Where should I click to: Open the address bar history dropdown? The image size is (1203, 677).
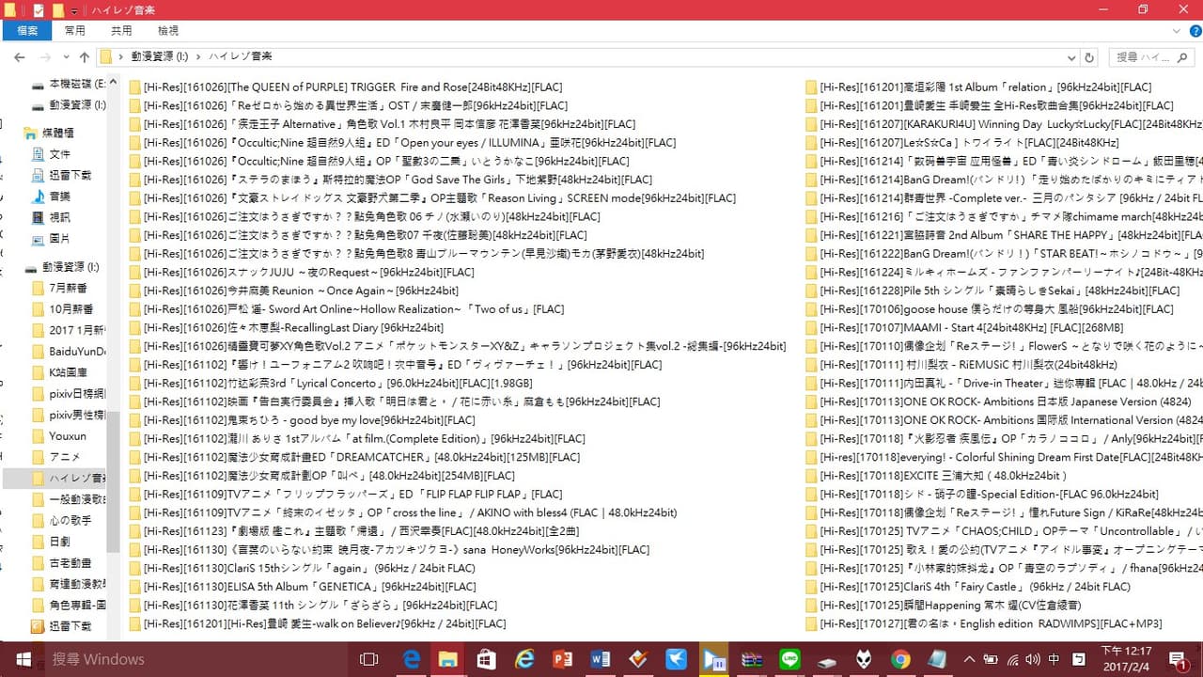coord(1070,57)
